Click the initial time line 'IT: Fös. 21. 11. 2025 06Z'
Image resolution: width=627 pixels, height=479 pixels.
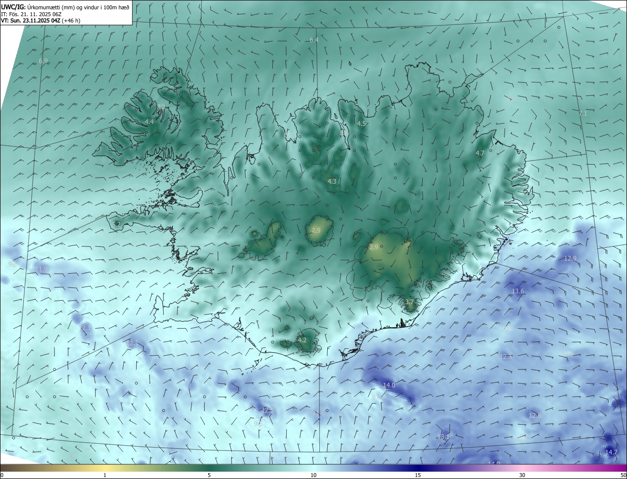point(31,14)
